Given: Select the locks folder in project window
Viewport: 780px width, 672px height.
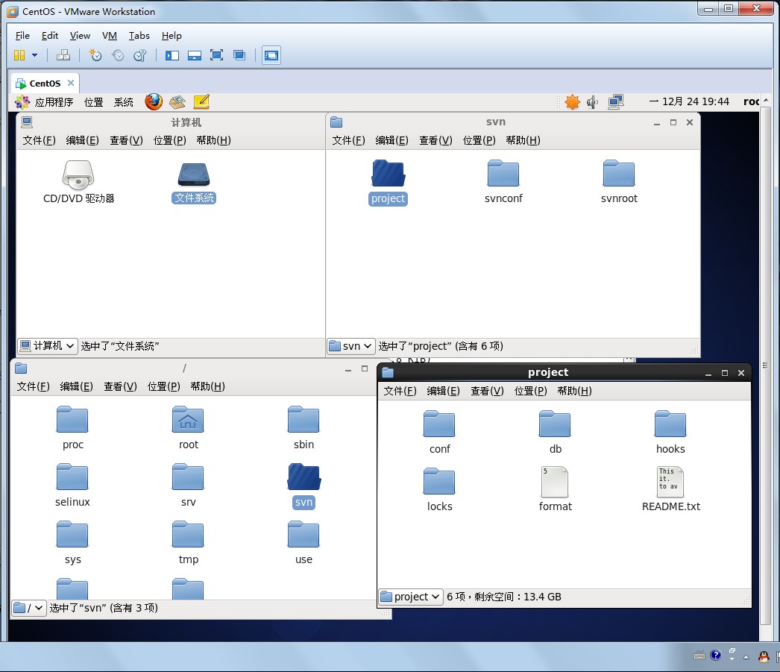Looking at the screenshot, I should point(439,490).
